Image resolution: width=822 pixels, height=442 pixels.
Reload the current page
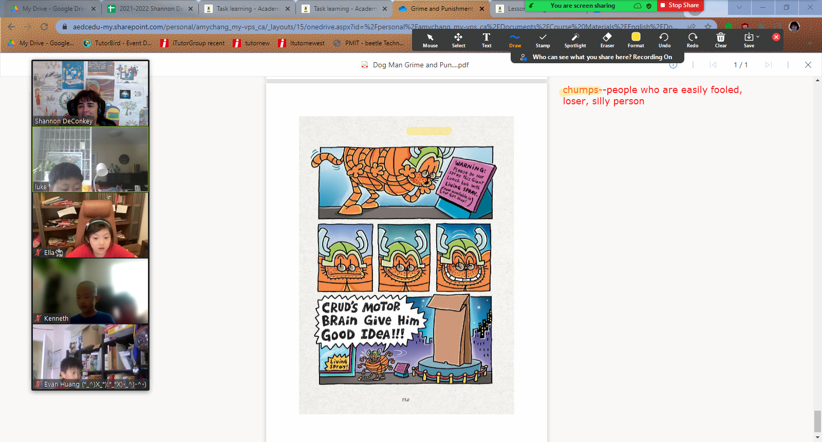(x=44, y=27)
